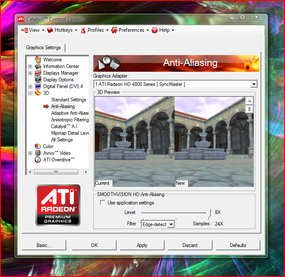This screenshot has height=277, width=285.
Task: Open the View menu dropdown arrow
Action: (x=43, y=30)
